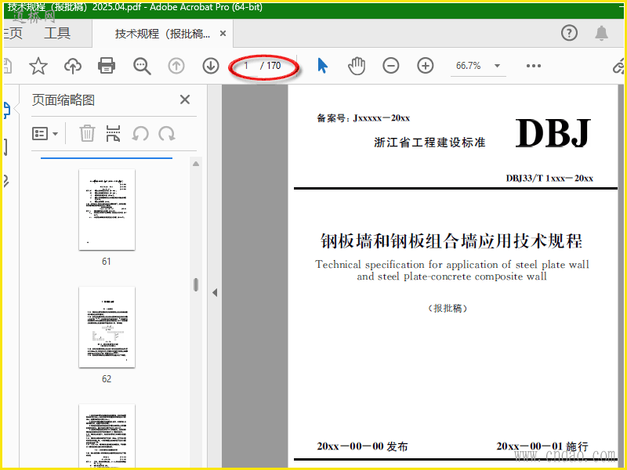Click the DBJ33/T 1xxx—20xx standard number
The image size is (627, 470).
coord(549,179)
